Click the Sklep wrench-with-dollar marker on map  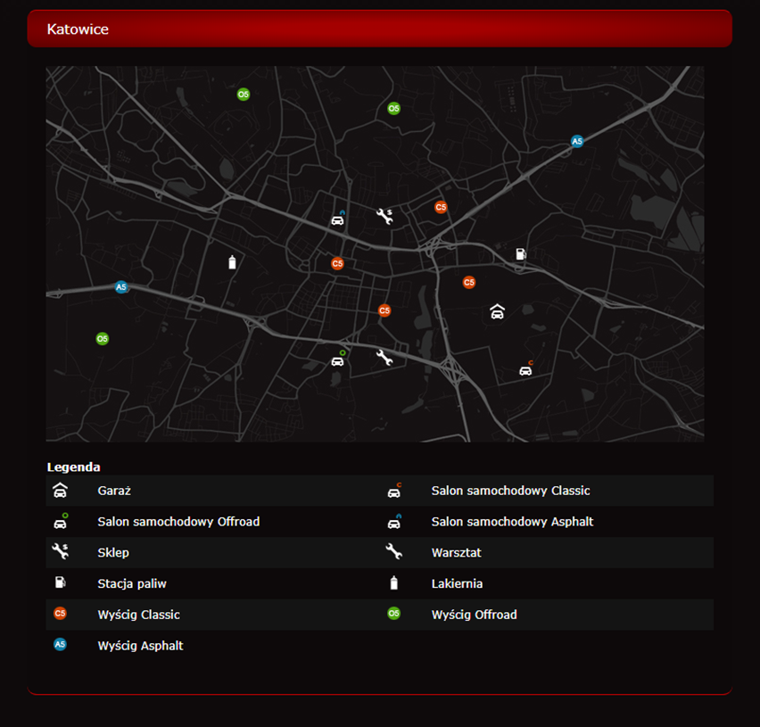pyautogui.click(x=384, y=216)
